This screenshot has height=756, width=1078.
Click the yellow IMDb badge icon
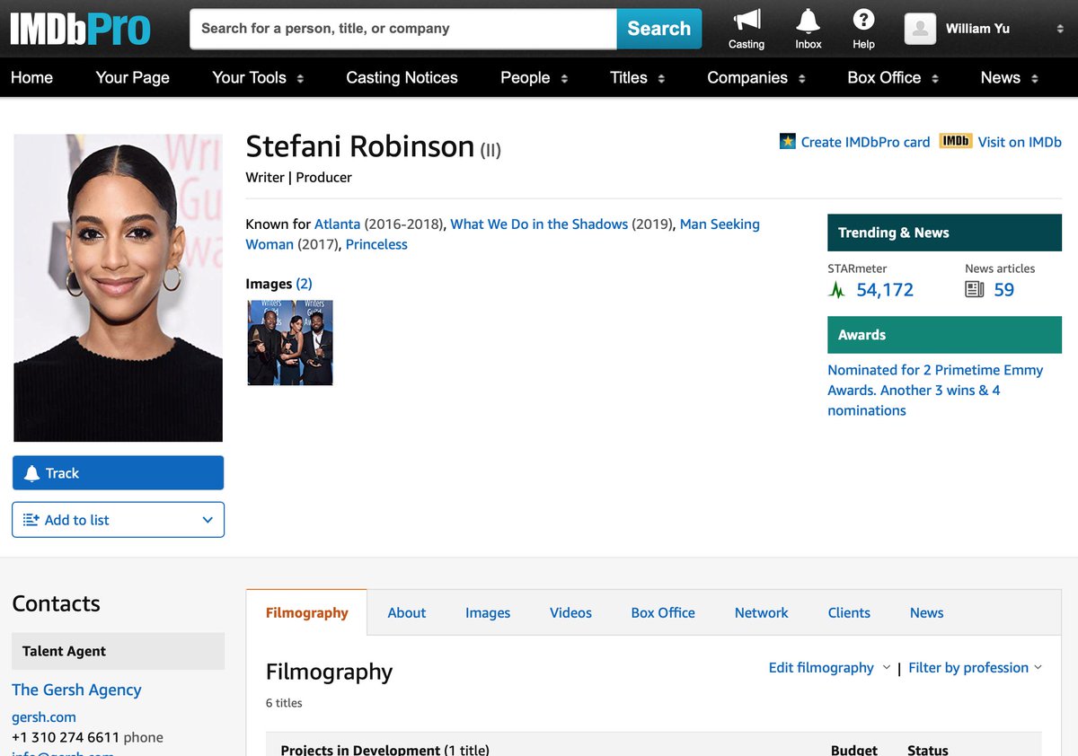click(x=956, y=141)
